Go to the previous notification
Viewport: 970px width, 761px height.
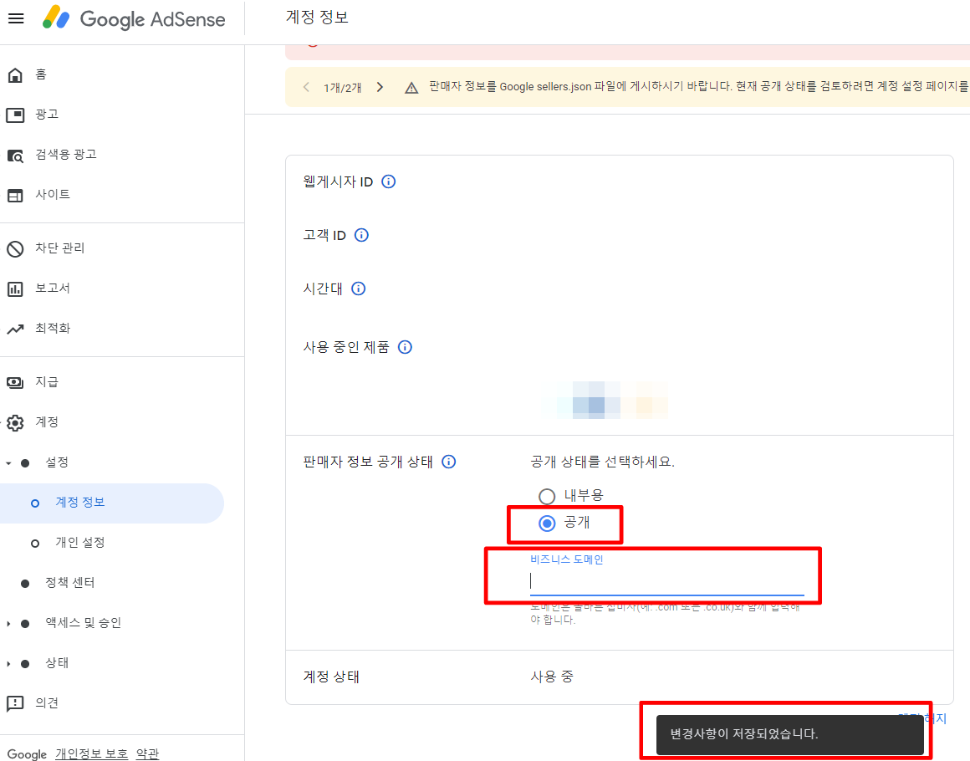click(306, 87)
